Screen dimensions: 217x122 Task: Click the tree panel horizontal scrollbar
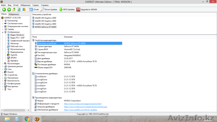click(x=15, y=110)
